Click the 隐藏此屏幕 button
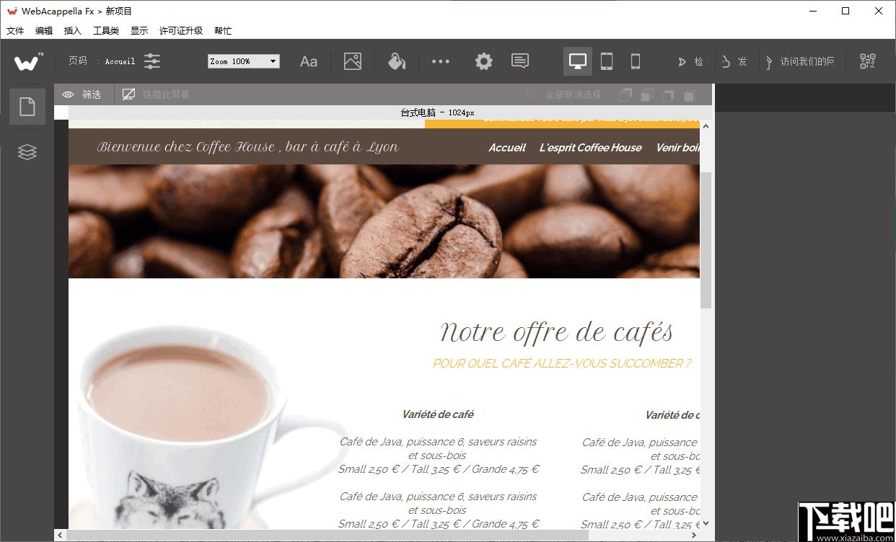Screen dimensions: 896x542 point(156,94)
